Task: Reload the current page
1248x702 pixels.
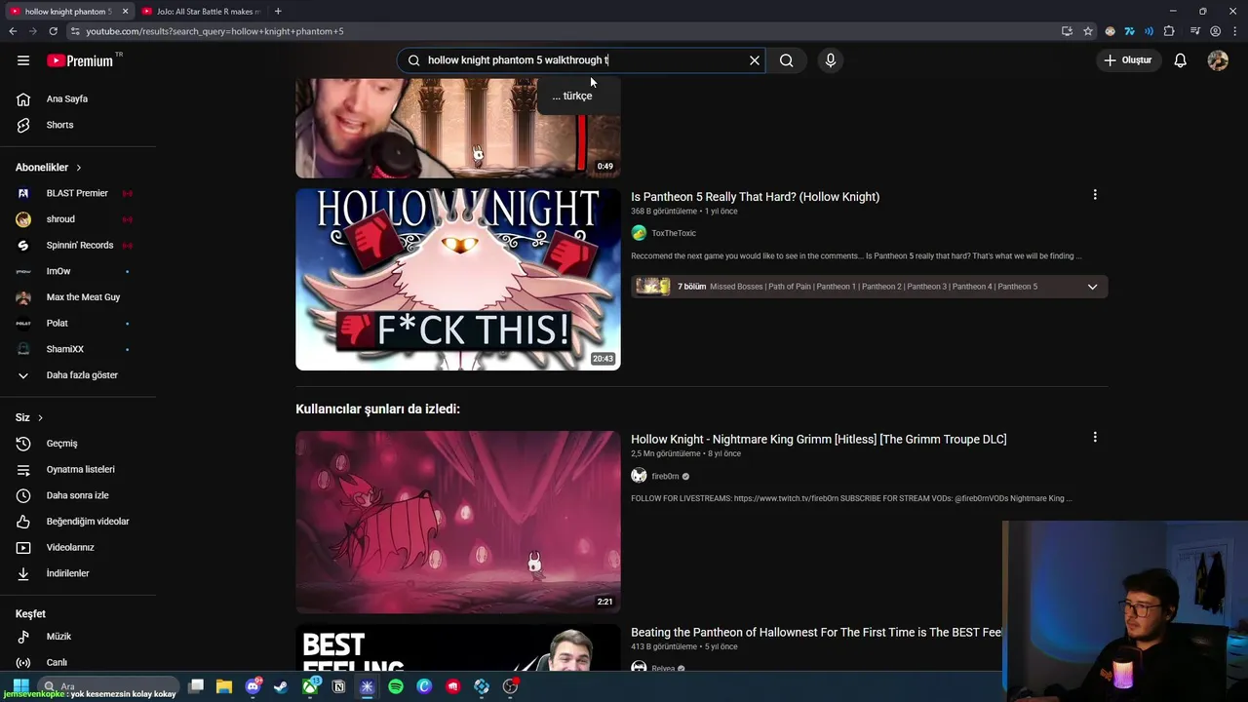Action: [53, 31]
